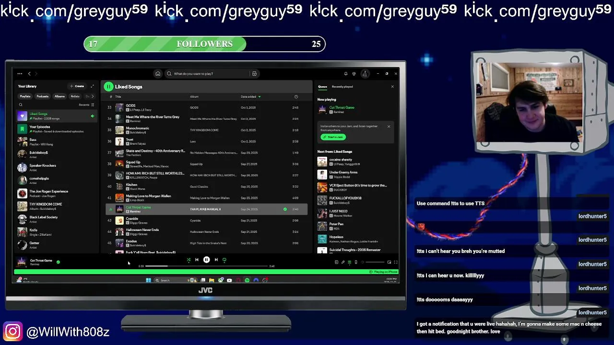Open Your Episodes in the library
The image size is (614, 345).
56,129
